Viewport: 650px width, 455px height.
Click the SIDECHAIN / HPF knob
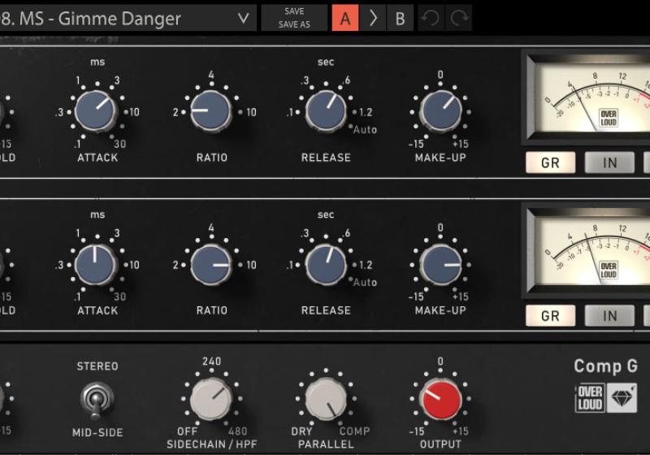coord(211,399)
